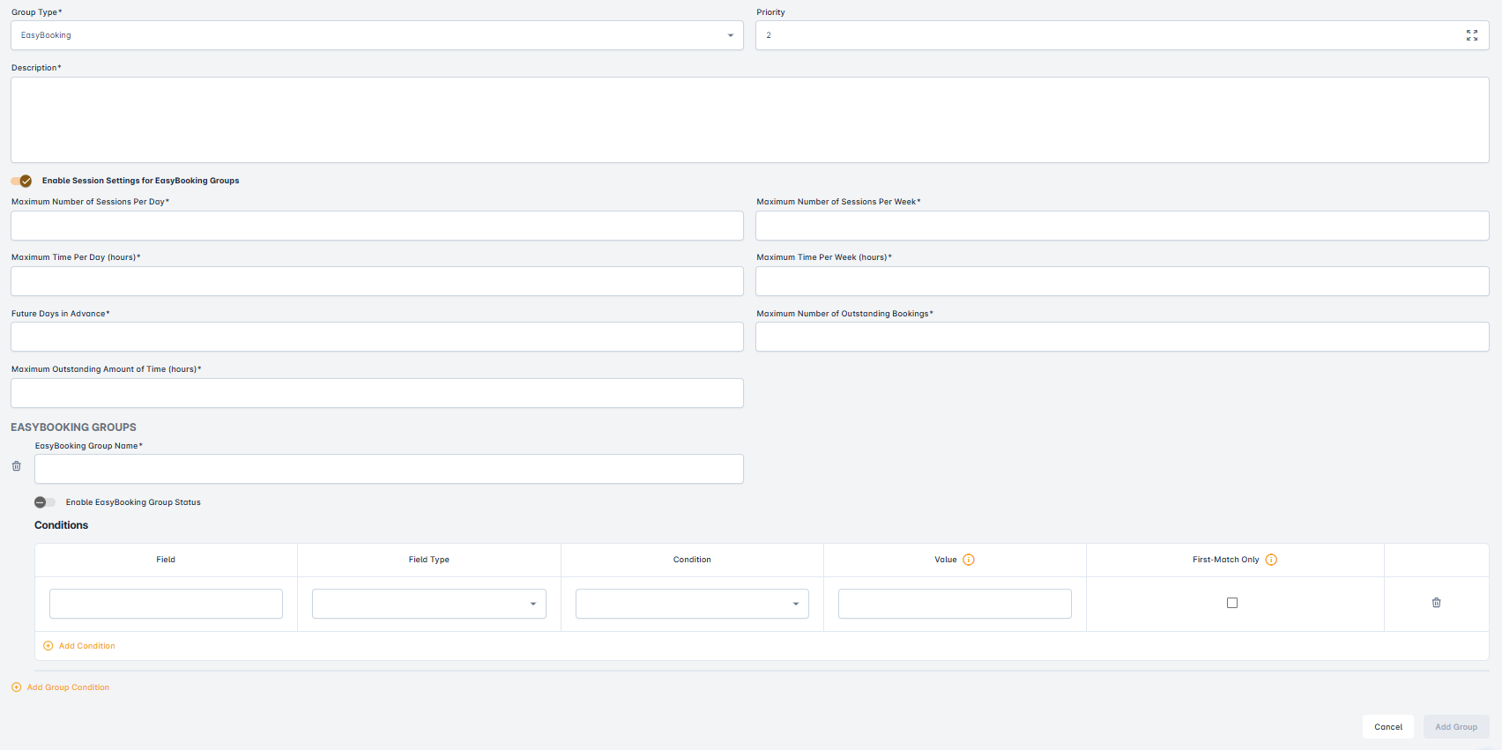Click the First-Match Only info icon
Viewport: 1502px width, 750px height.
tap(1271, 560)
